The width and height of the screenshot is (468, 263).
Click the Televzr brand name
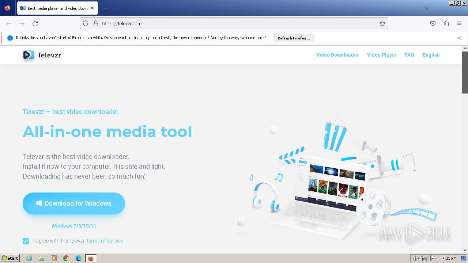(49, 55)
